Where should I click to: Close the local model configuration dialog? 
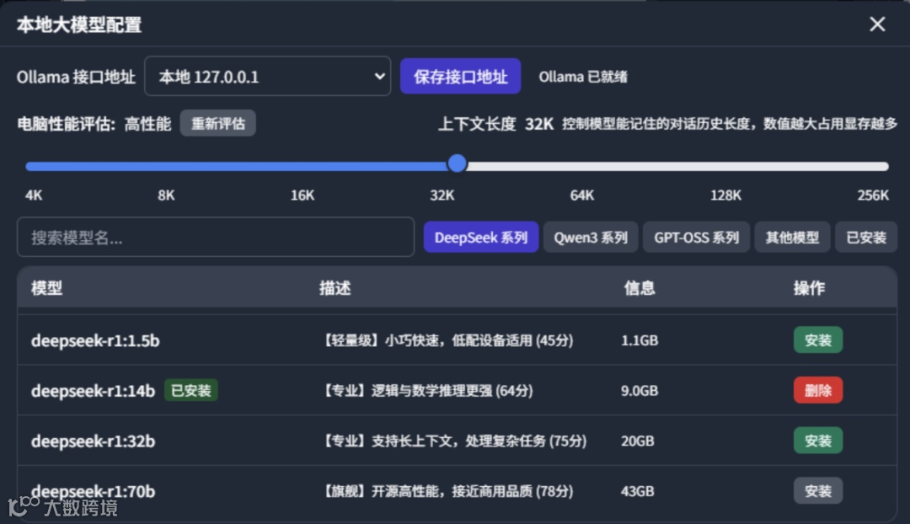click(877, 24)
